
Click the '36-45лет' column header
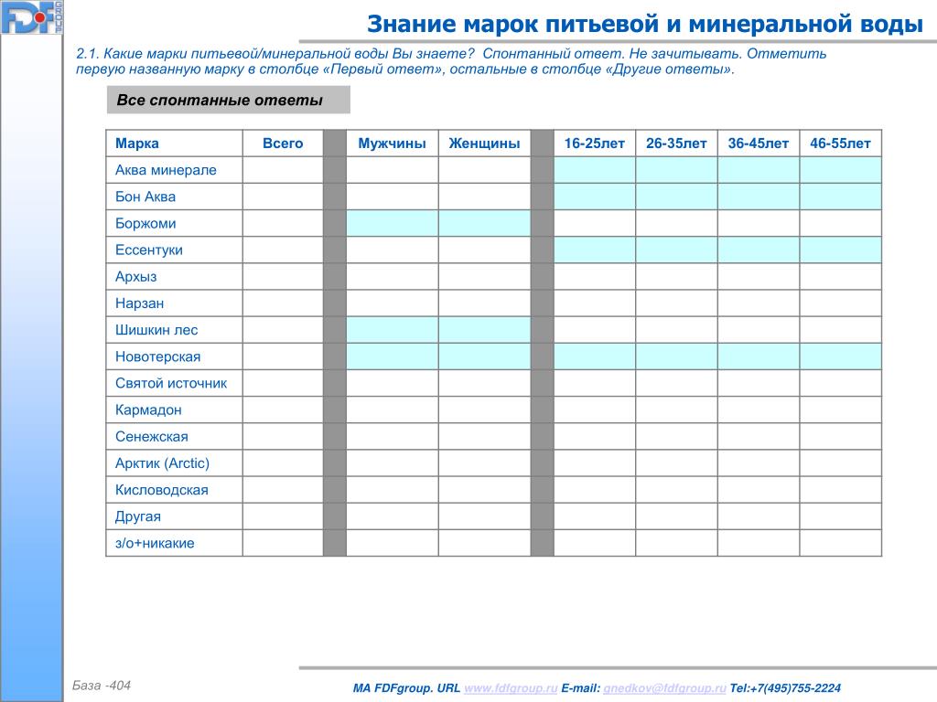pyautogui.click(x=758, y=144)
